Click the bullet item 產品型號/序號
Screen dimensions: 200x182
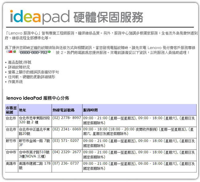(x=20, y=62)
